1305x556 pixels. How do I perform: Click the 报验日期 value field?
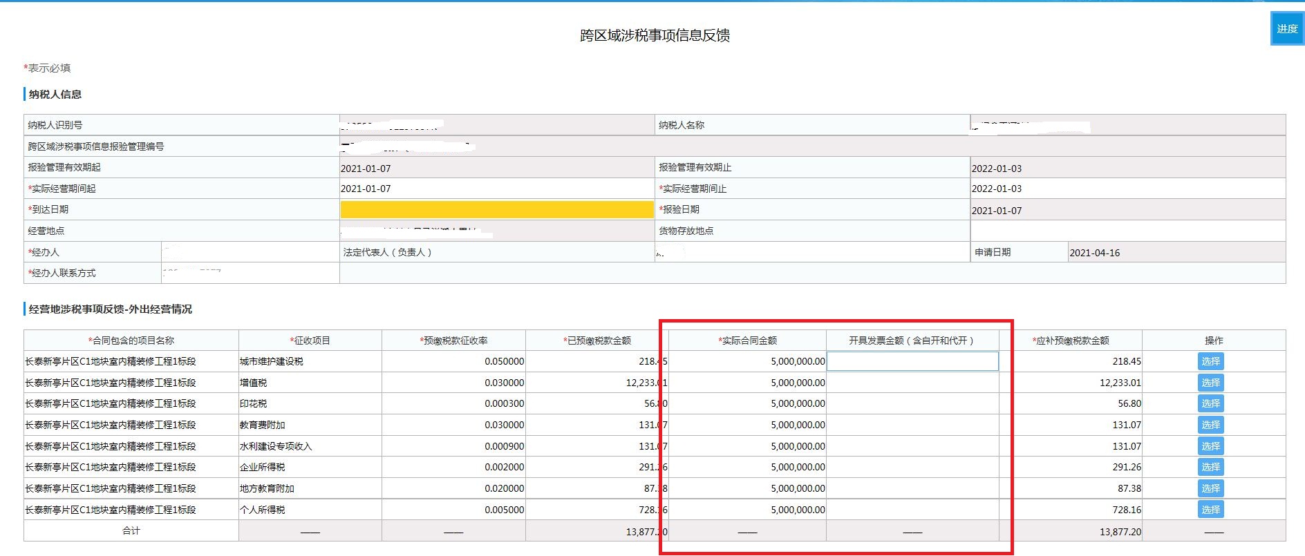tap(1127, 210)
